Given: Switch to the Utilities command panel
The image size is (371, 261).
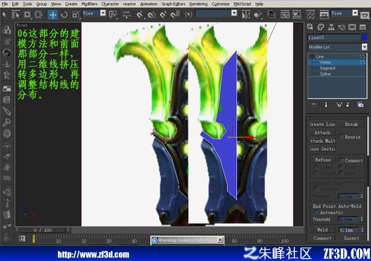Looking at the screenshot, I should click(x=363, y=27).
